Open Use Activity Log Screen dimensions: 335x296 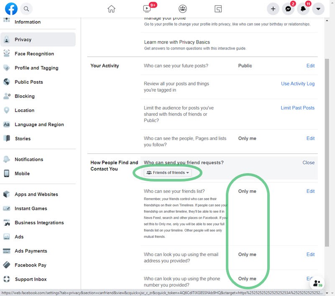tap(297, 83)
